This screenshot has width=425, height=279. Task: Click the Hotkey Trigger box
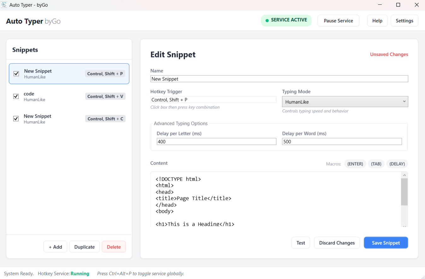pos(213,100)
